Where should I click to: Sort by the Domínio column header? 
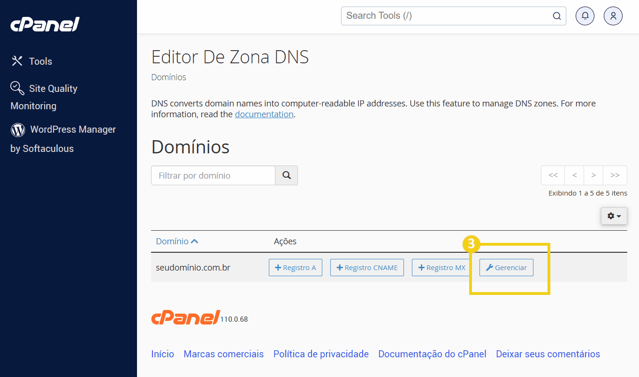click(x=177, y=241)
